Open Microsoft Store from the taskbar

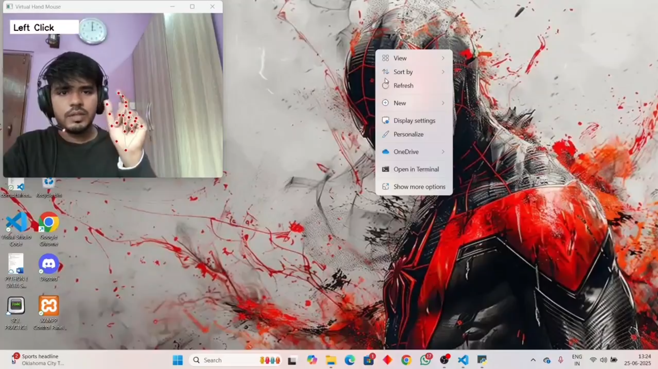click(369, 360)
